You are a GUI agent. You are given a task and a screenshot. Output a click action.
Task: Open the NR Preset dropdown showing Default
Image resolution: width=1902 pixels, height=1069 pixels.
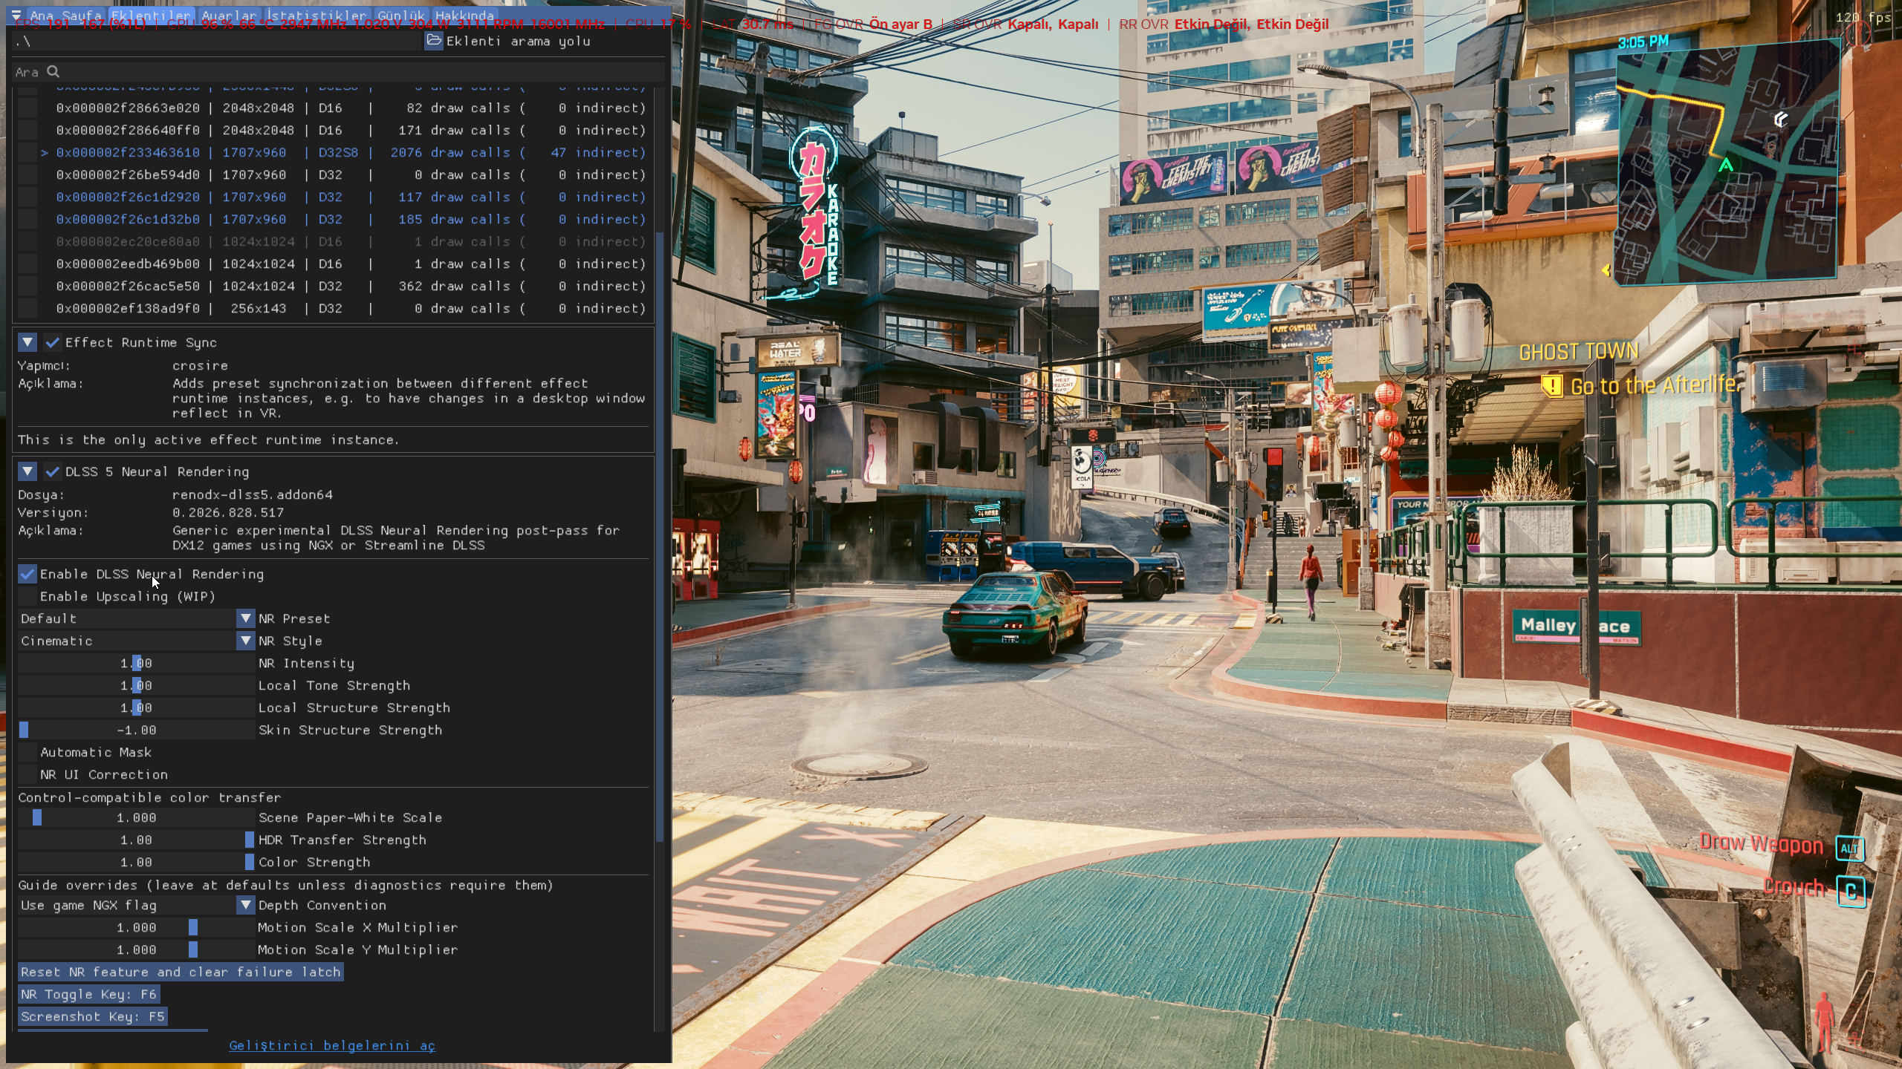click(137, 618)
